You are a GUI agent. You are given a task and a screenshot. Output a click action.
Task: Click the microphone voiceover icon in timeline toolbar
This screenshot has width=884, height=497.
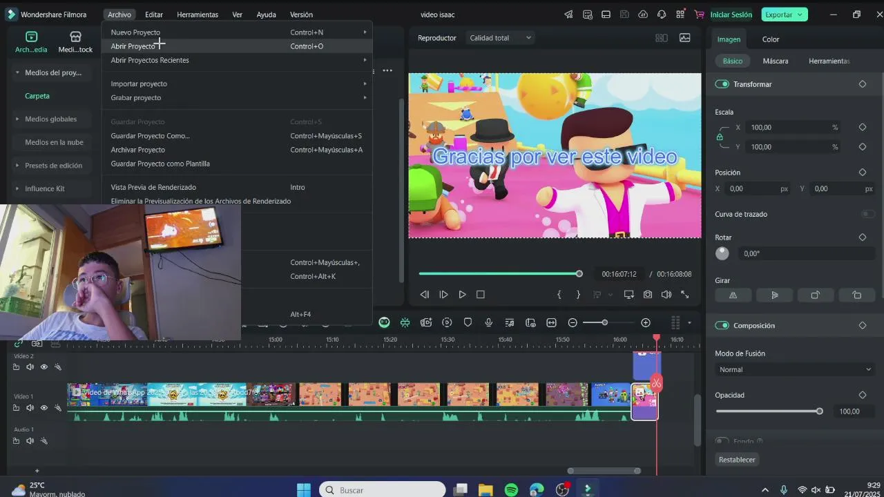tap(489, 322)
